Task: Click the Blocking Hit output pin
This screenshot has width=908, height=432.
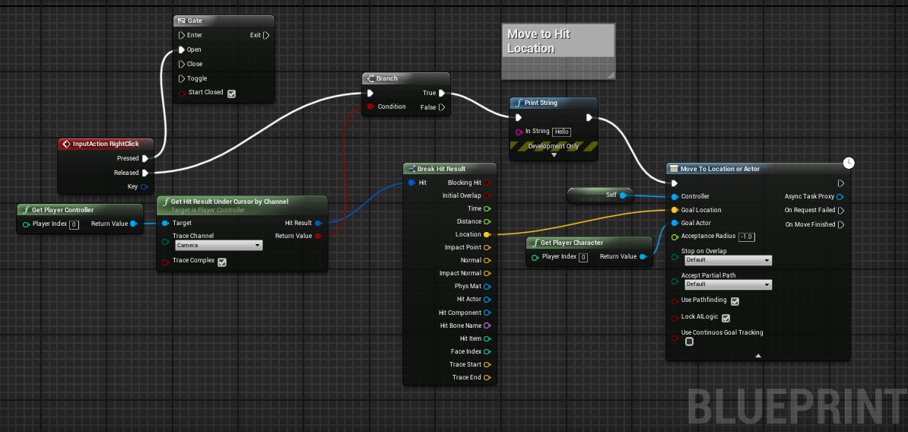Action: tap(487, 183)
